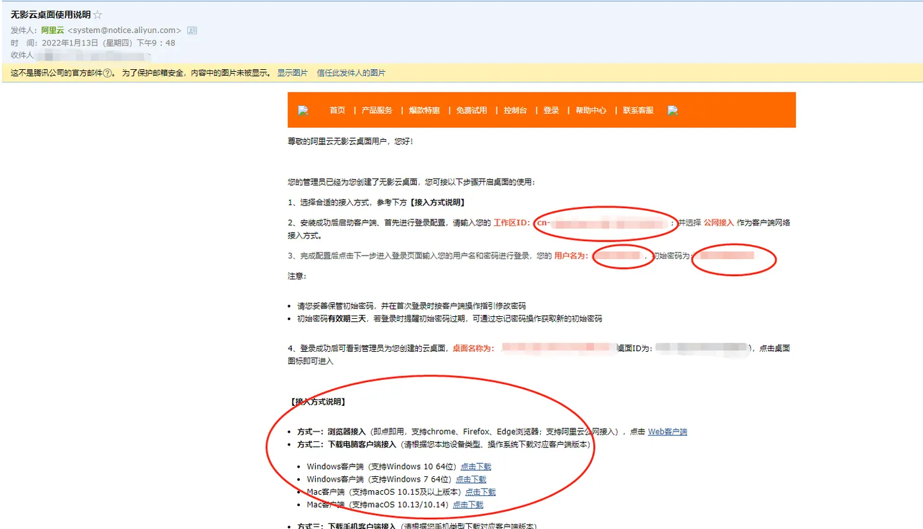Image resolution: width=923 pixels, height=529 pixels.
Task: Click 信任此发件人的图片 link
Action: (351, 73)
